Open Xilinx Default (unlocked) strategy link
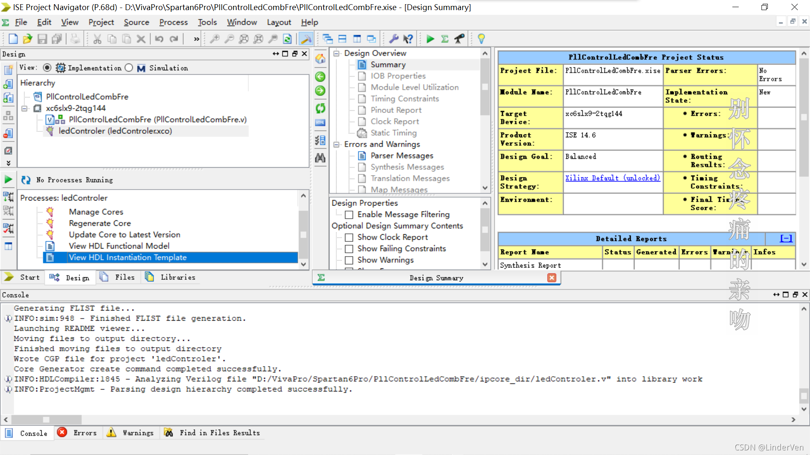The image size is (810, 455). [x=613, y=178]
